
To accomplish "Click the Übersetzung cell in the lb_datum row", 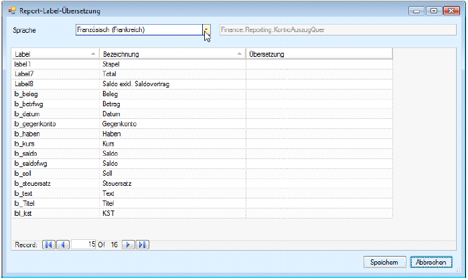I will [x=319, y=114].
